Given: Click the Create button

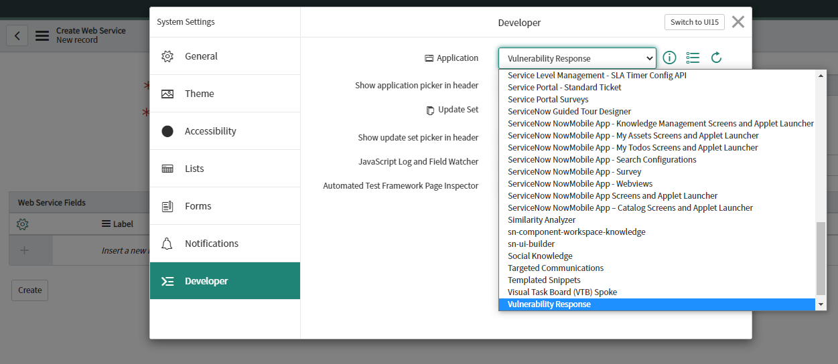Looking at the screenshot, I should point(29,290).
